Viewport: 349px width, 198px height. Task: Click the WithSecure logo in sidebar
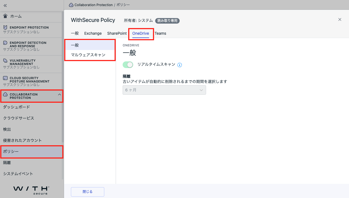click(31, 190)
